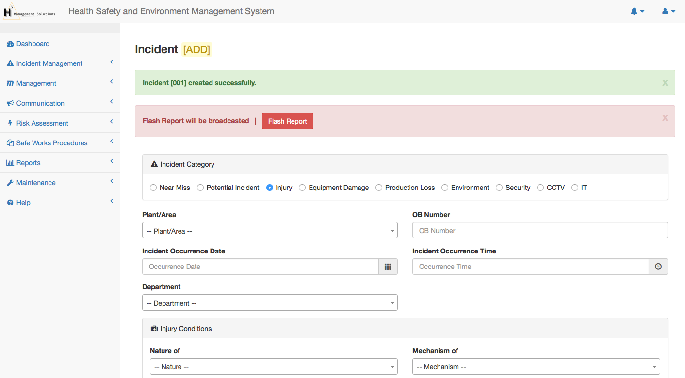Click the H3 Management Solutions logo
The image size is (685, 378).
tap(30, 12)
